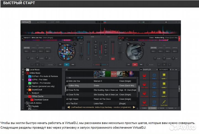Adjust the right channel volume fader
Image resolution: width=199 pixels, height=134 pixels.
tap(113, 42)
